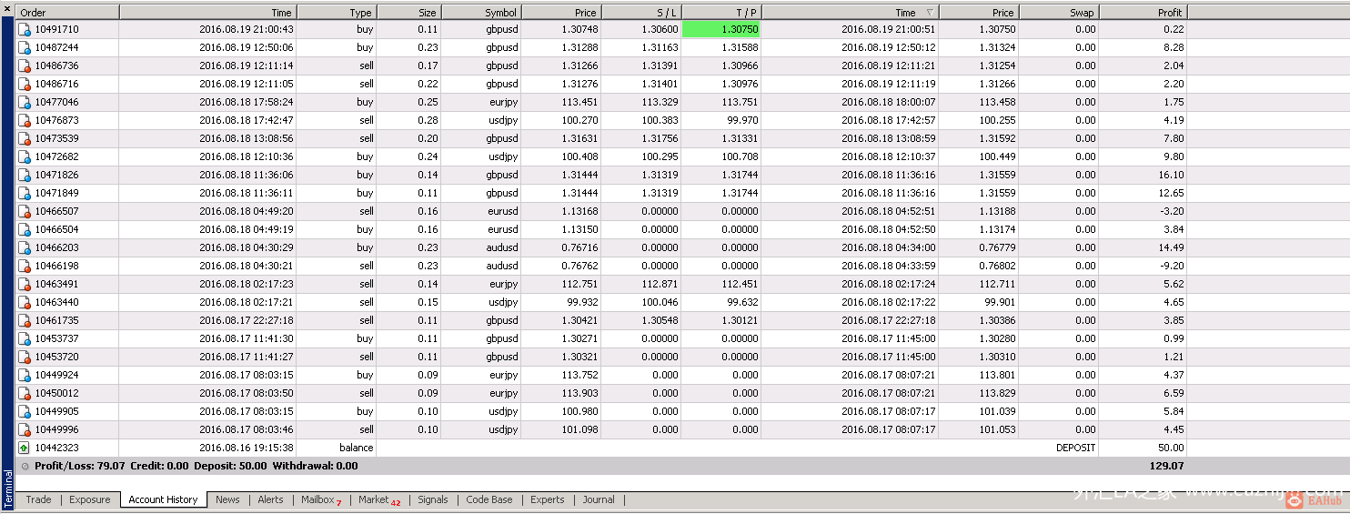Click the S/L value 113.329

tap(660, 102)
